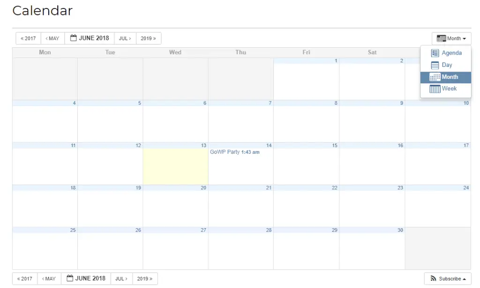Open day 29 in the calendar
Image resolution: width=480 pixels, height=288 pixels.
(x=335, y=230)
